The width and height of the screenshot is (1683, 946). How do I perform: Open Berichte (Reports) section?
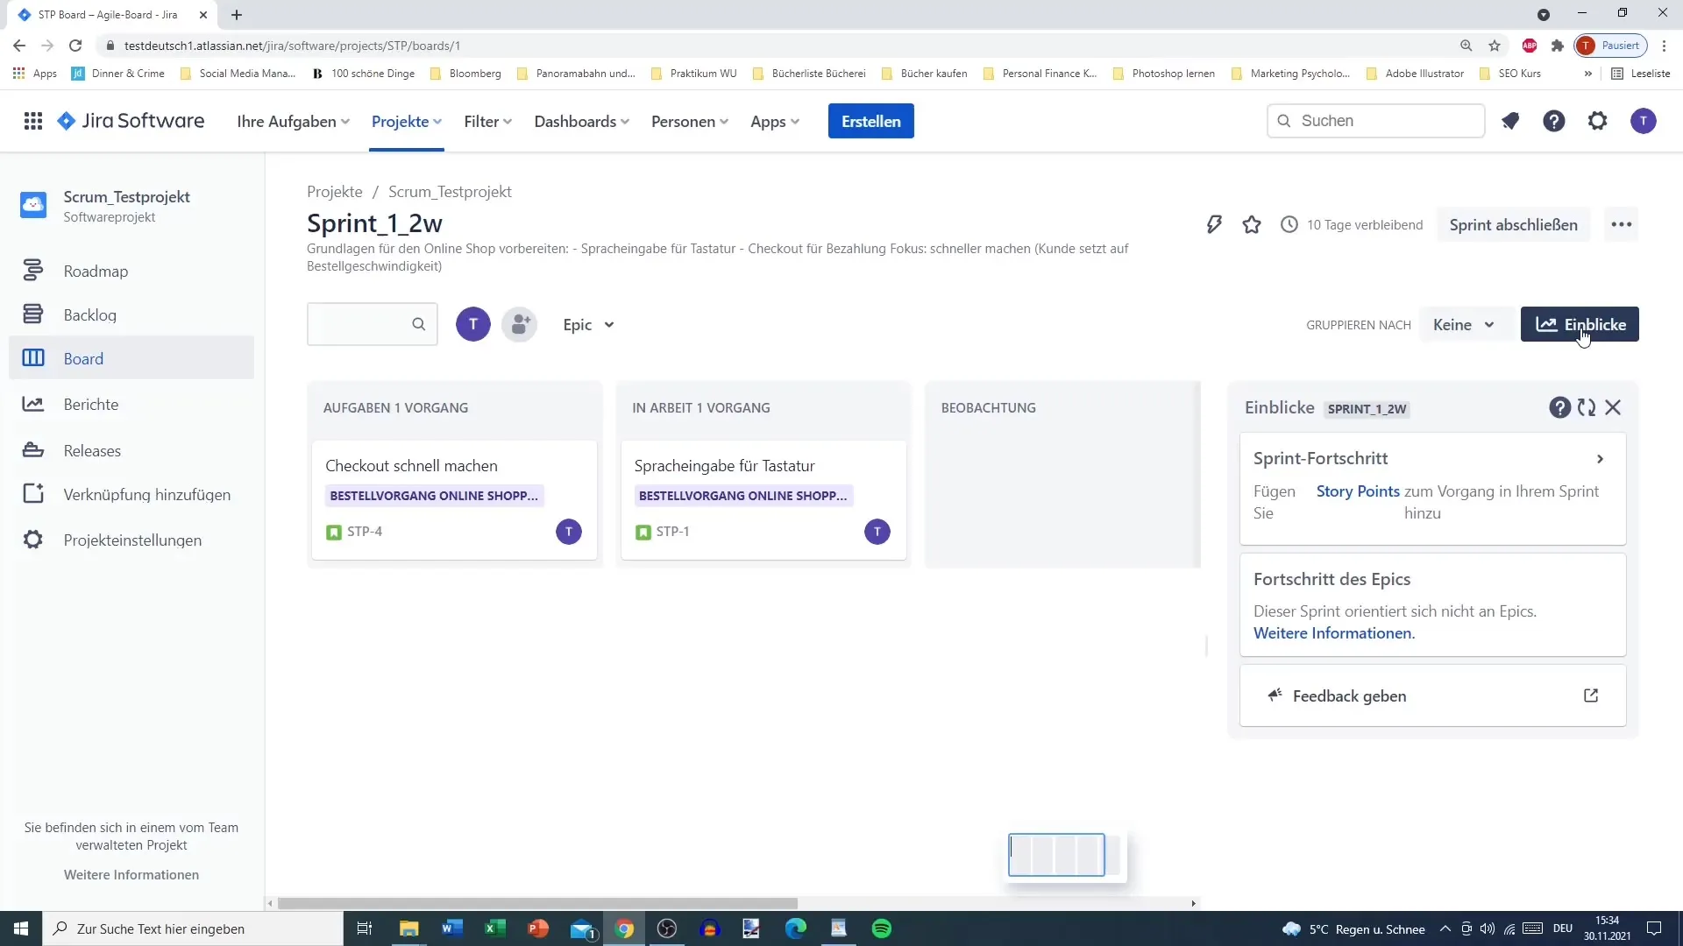coord(91,403)
